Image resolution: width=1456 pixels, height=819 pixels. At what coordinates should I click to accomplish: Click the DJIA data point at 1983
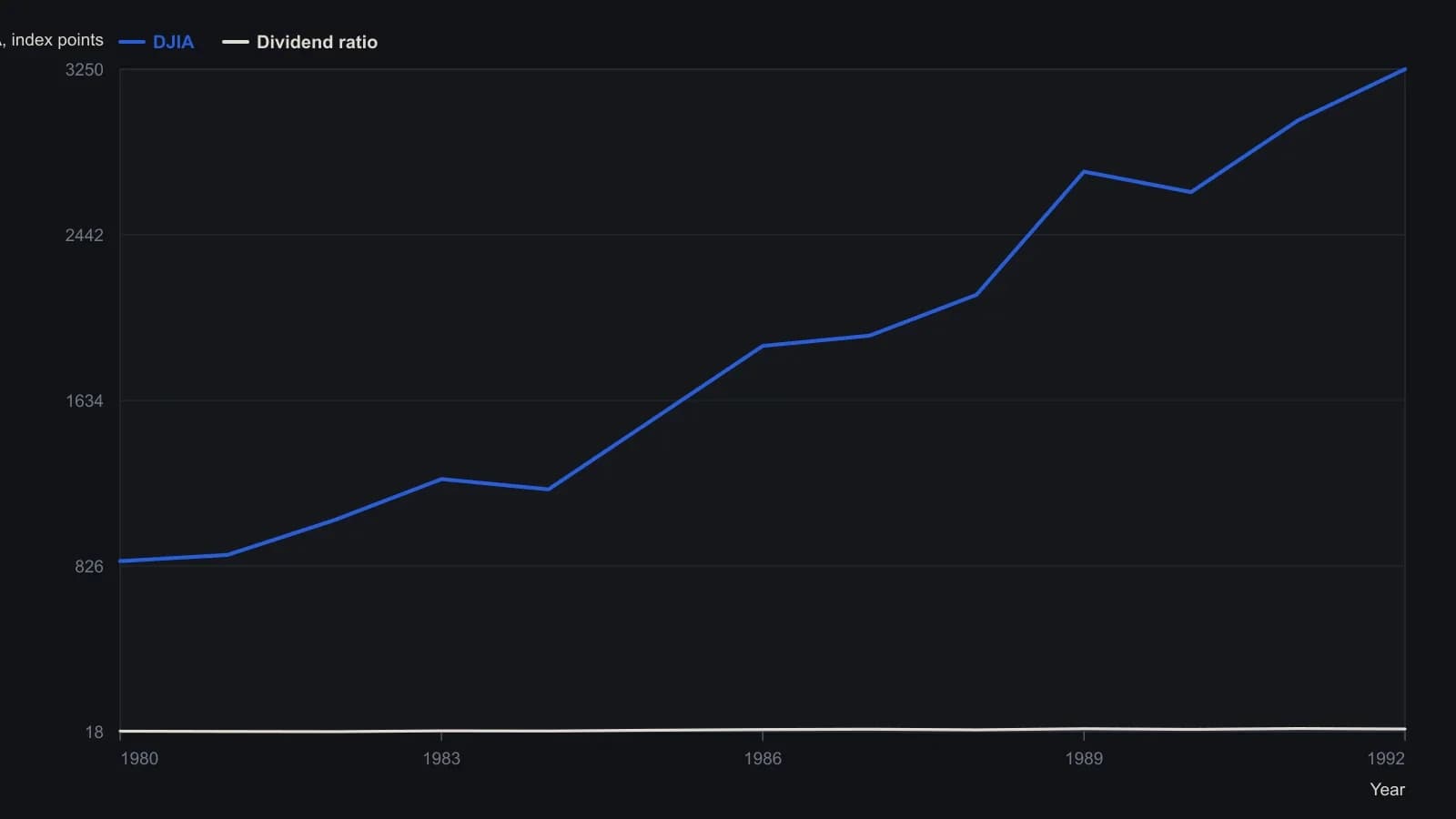tap(441, 480)
